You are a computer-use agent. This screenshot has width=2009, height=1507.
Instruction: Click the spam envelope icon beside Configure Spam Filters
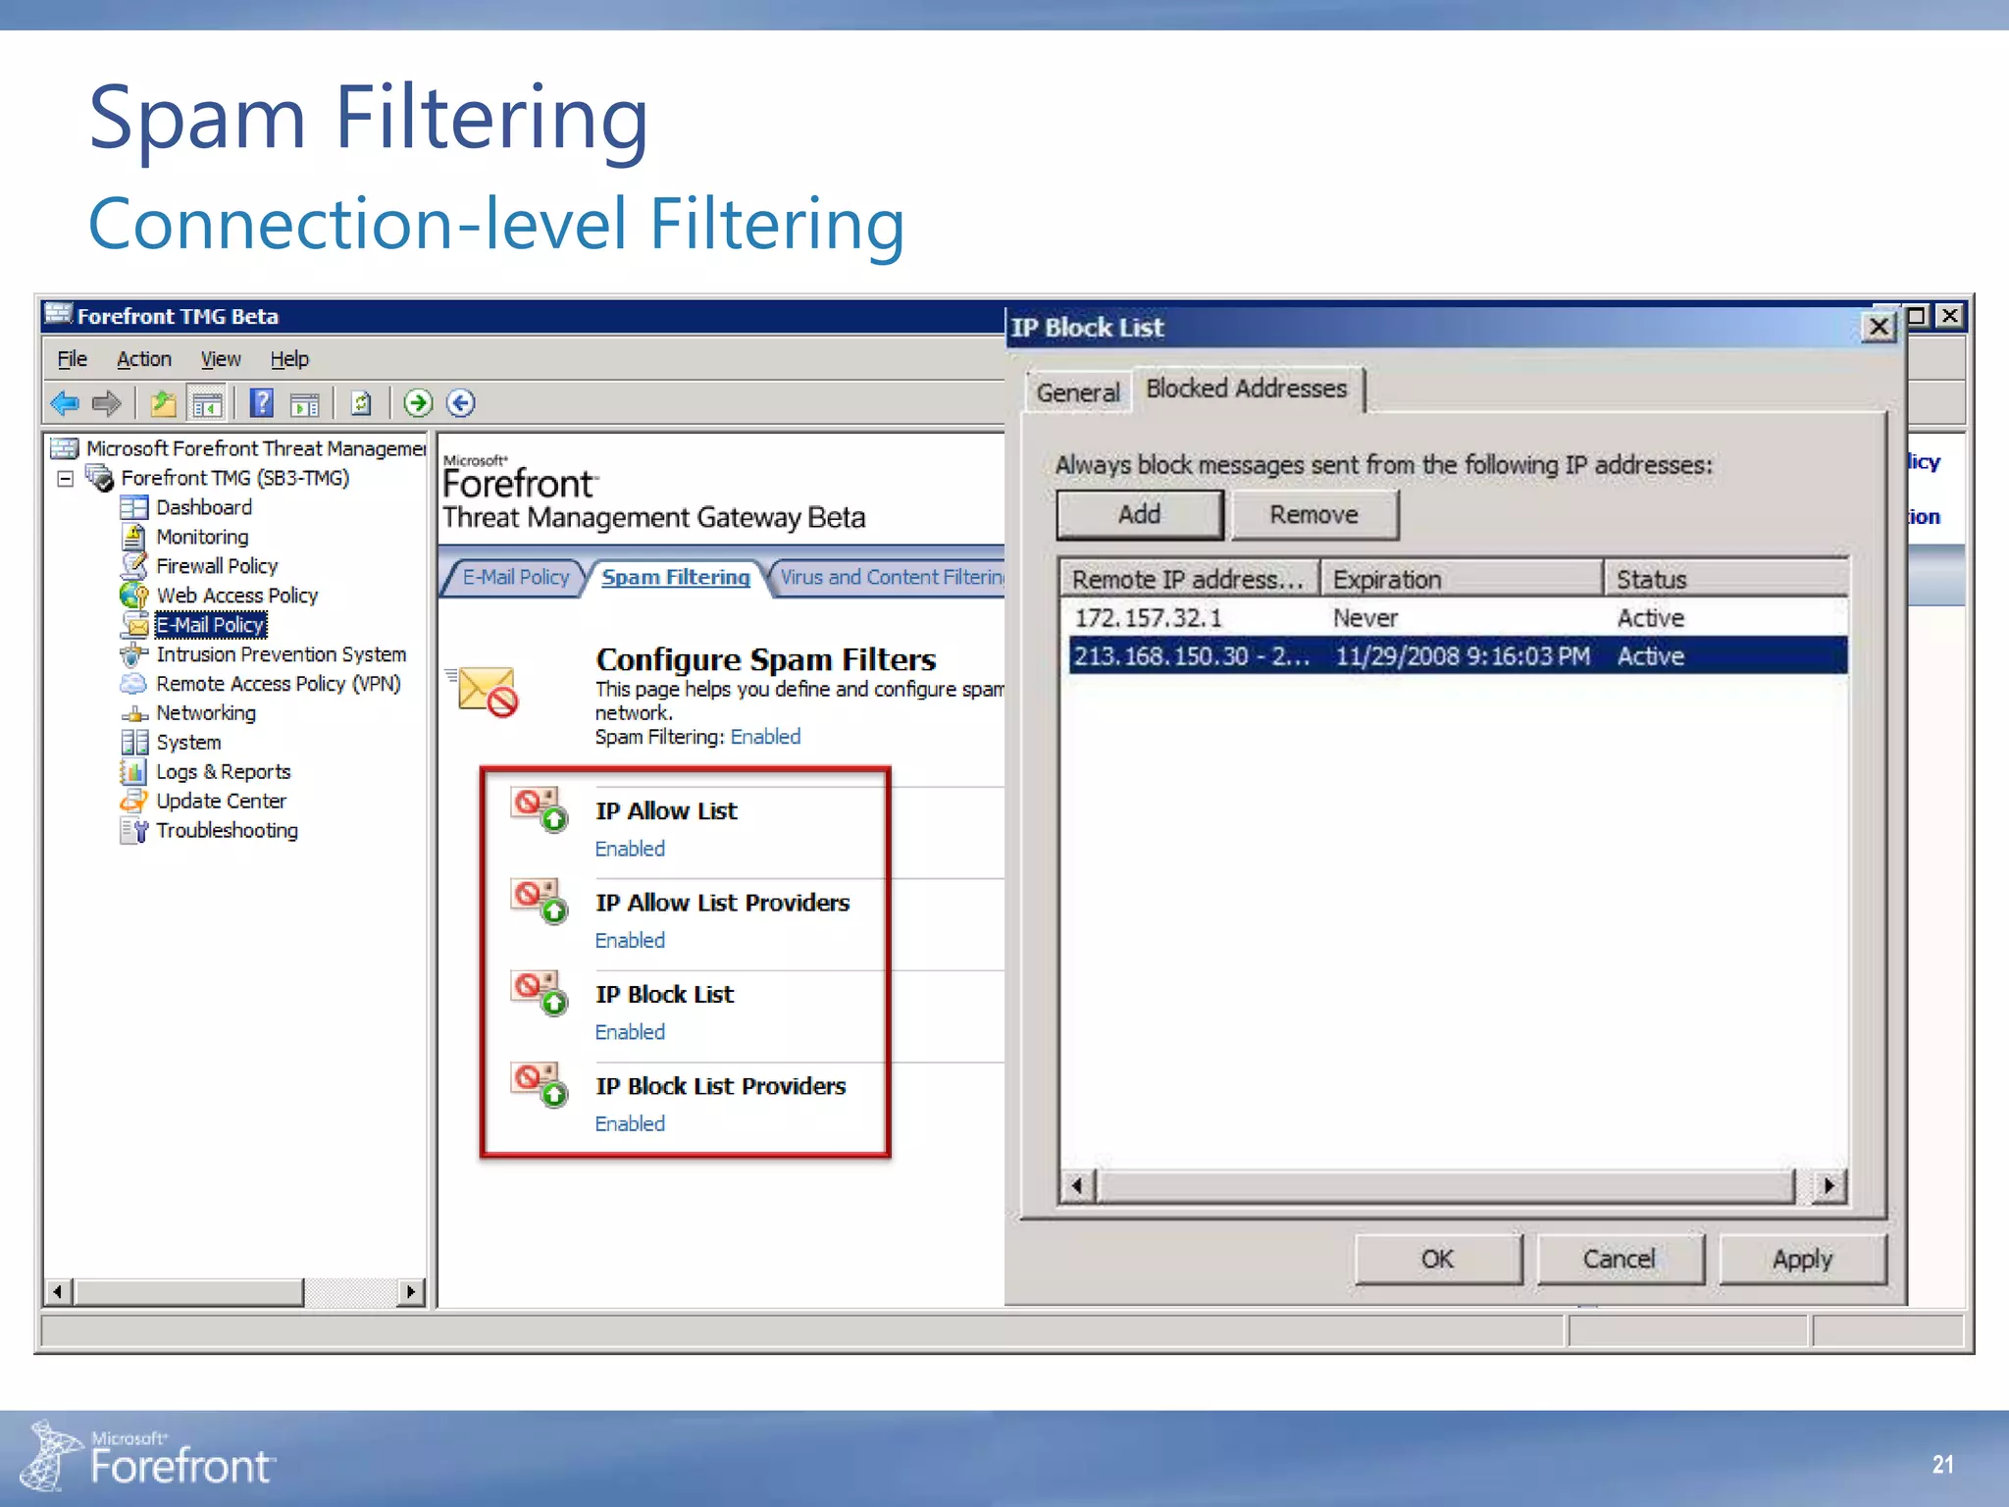(484, 691)
